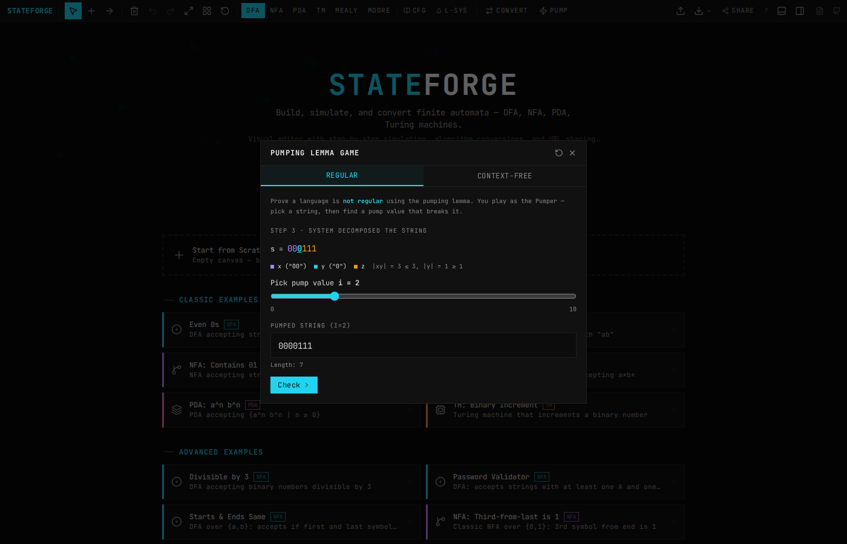Select the Regular tab
The height and width of the screenshot is (544, 847).
click(342, 175)
